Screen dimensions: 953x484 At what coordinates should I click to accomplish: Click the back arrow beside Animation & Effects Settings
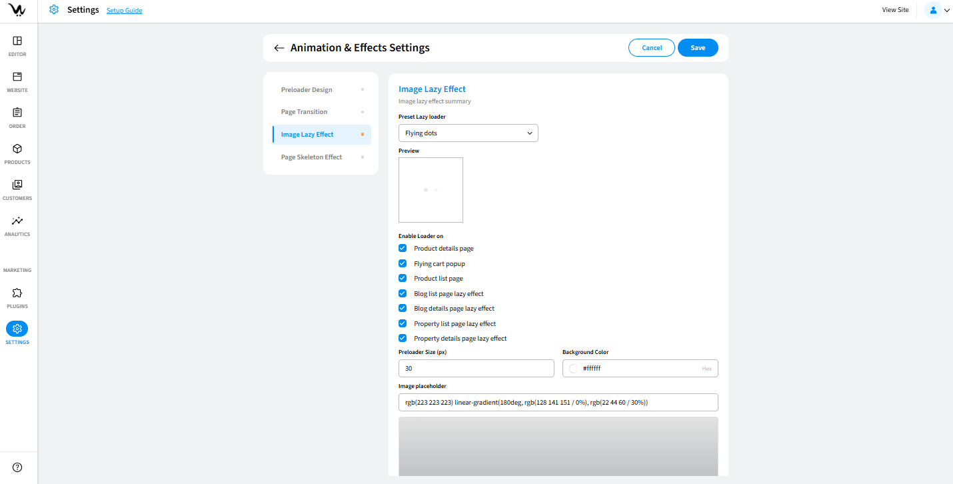[279, 48]
